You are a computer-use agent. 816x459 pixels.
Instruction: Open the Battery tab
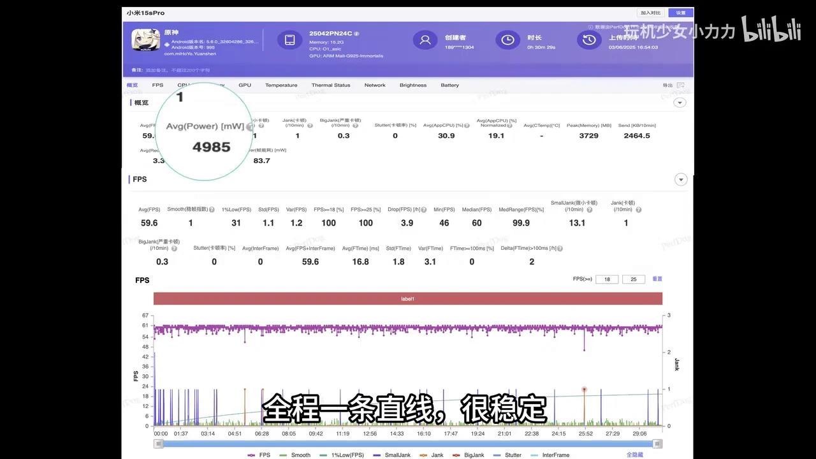[449, 85]
